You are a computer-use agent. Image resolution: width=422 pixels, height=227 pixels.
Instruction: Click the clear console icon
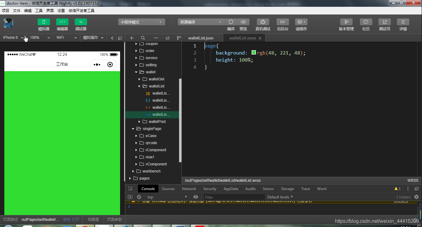[x=139, y=197]
